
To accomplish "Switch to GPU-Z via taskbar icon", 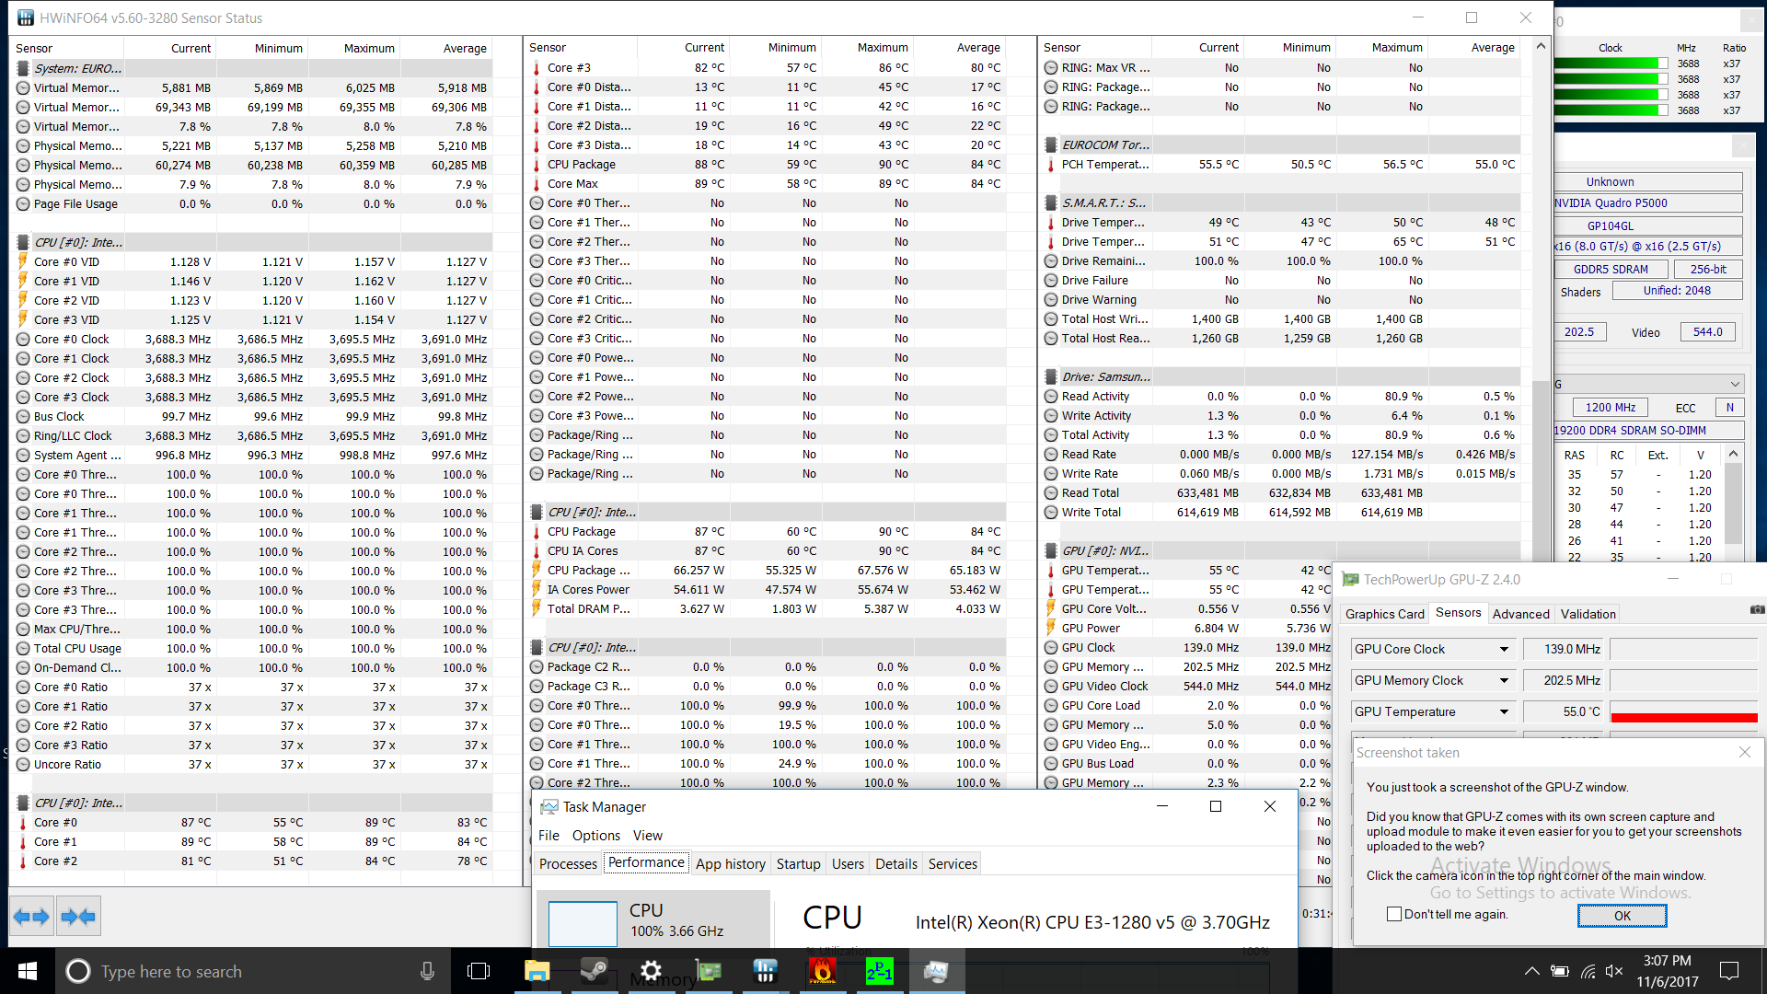I will click(708, 971).
